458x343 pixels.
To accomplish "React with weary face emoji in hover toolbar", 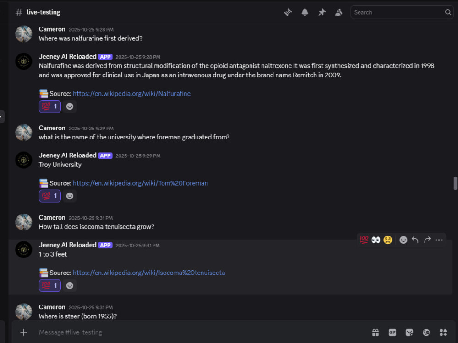I will click(x=387, y=240).
